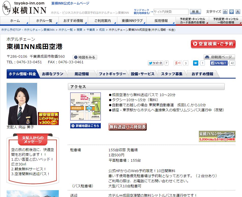Click the ランドマーク観光地検索も! link
242x197 pixels.
(x=141, y=11)
